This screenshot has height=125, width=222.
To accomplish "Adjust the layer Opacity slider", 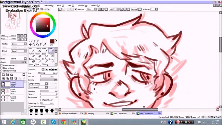I will click(x=18, y=62).
